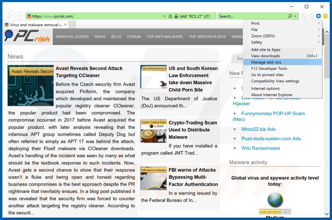Open Mirox22.biz Ads link

[x=258, y=129]
